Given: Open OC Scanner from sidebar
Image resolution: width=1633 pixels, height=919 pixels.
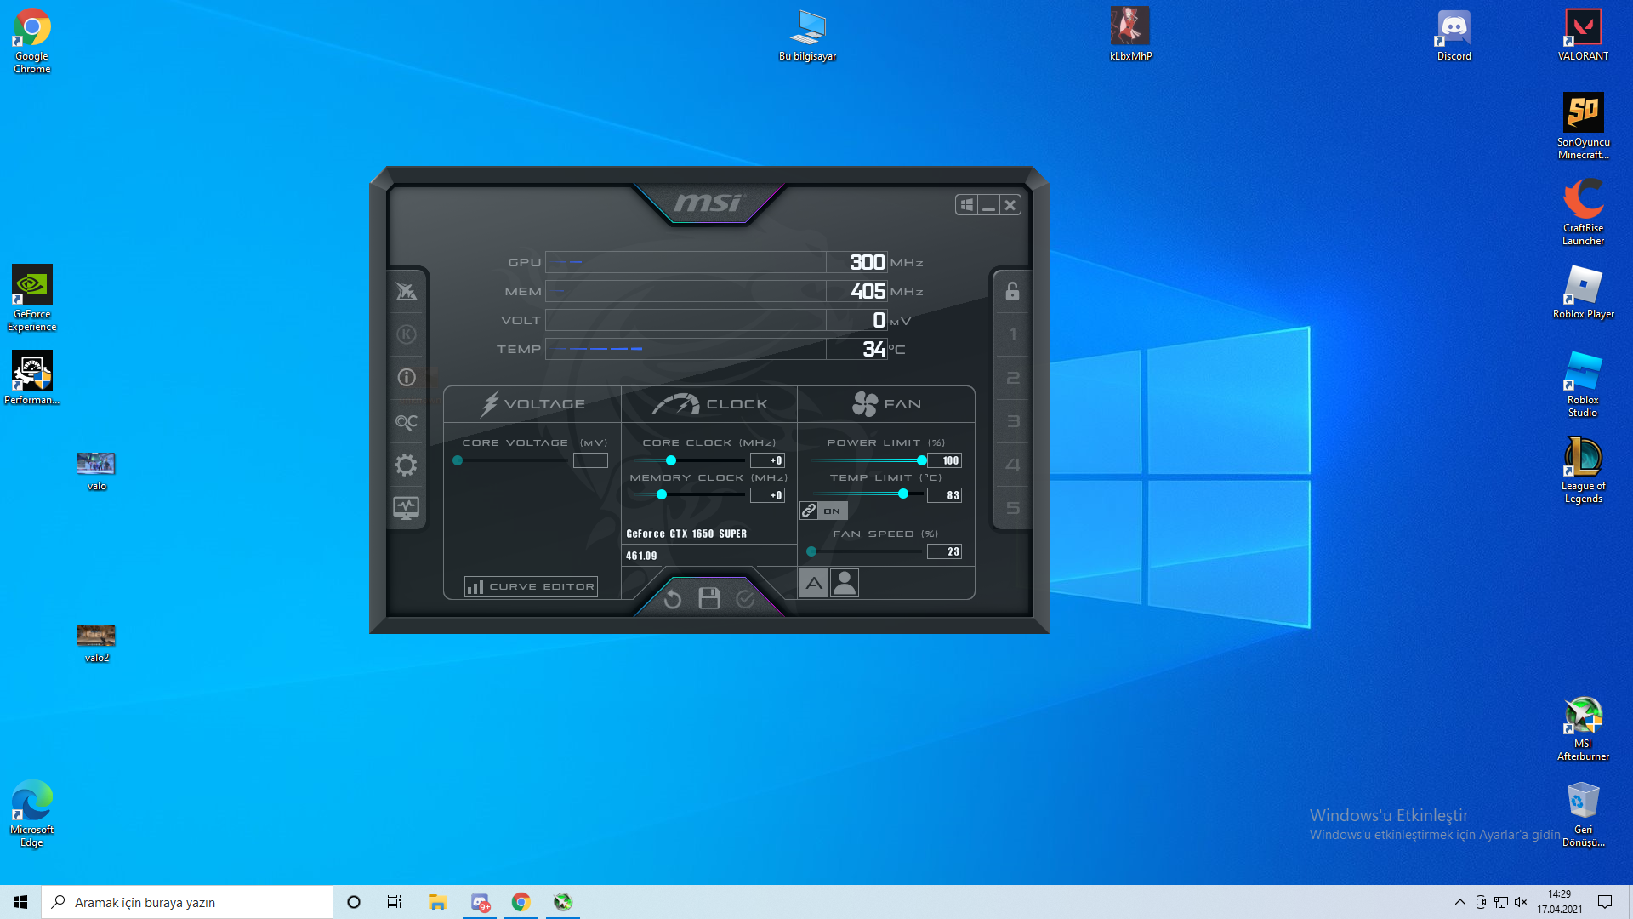Looking at the screenshot, I should (x=407, y=422).
